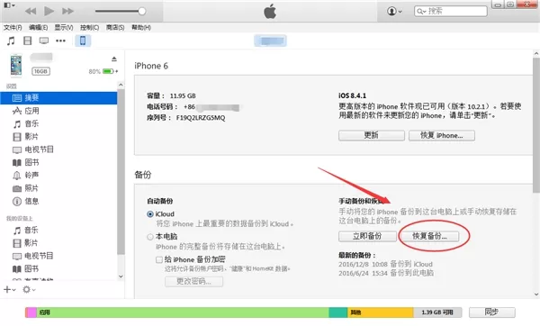Screen dimensions: 540x326
Task: Click the iPhone device thumbnail
Action: tap(16, 65)
